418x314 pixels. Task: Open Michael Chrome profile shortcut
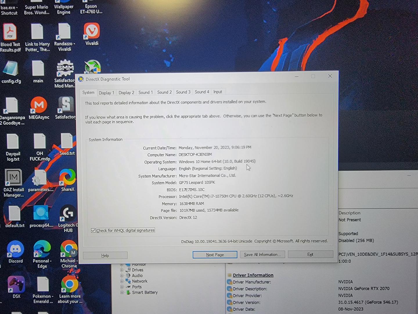[69, 249]
